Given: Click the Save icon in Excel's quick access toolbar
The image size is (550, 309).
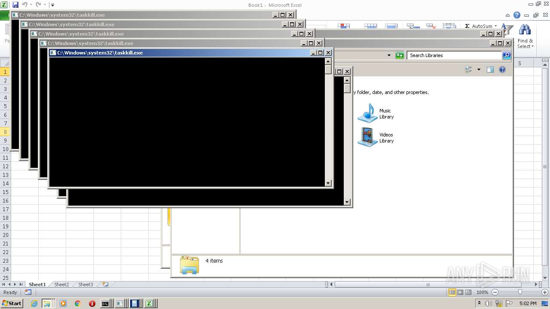Looking at the screenshot, I should [15, 5].
